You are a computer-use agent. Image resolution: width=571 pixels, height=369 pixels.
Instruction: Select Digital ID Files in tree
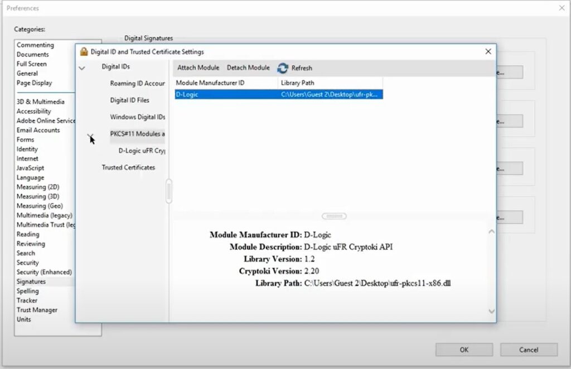coord(129,100)
